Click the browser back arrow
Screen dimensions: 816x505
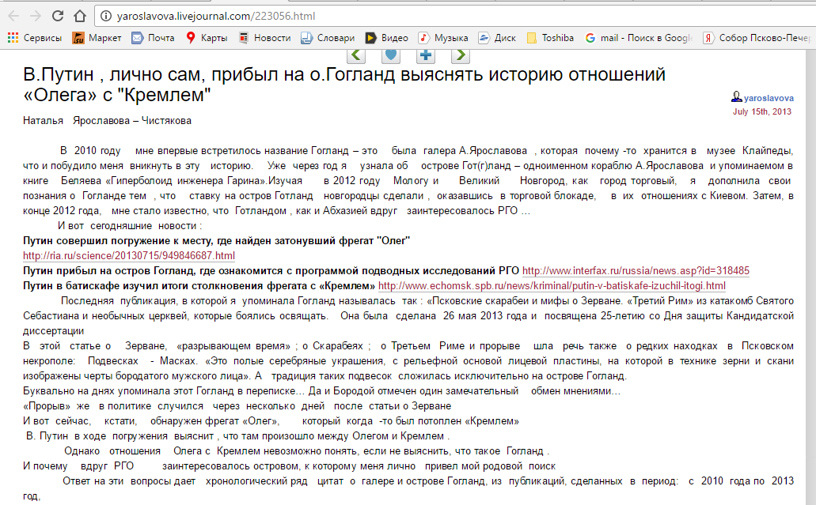pyautogui.click(x=13, y=16)
